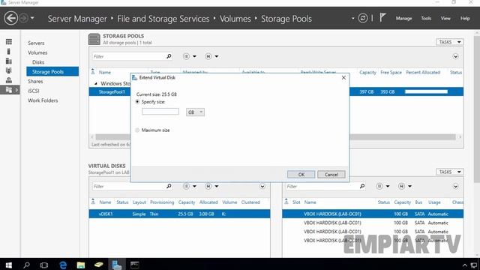Select Volumes in the side navigation

click(x=37, y=52)
